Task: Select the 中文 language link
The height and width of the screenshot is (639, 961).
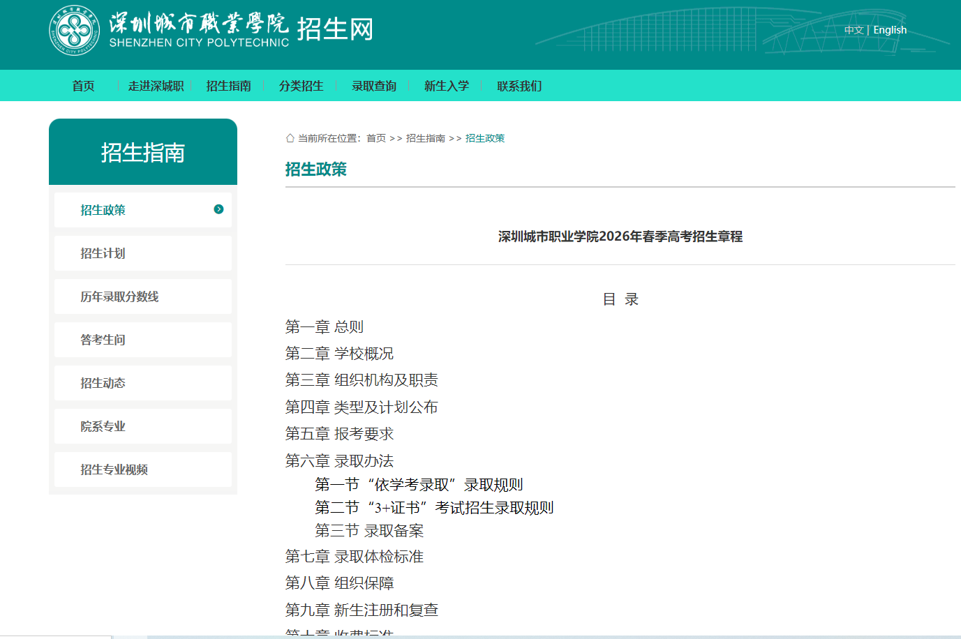Action: point(853,29)
